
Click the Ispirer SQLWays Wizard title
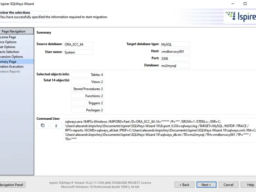17,4
